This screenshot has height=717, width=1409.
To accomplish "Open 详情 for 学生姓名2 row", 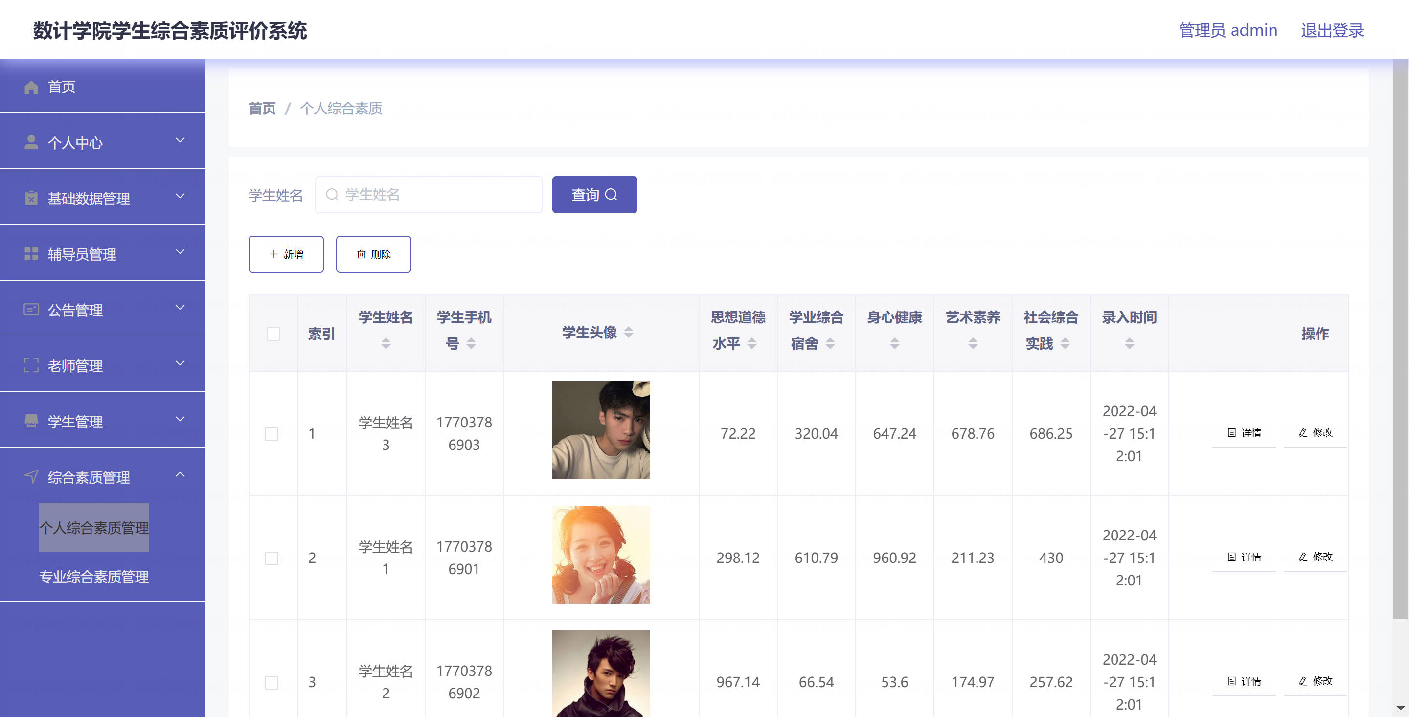I will coord(1244,681).
